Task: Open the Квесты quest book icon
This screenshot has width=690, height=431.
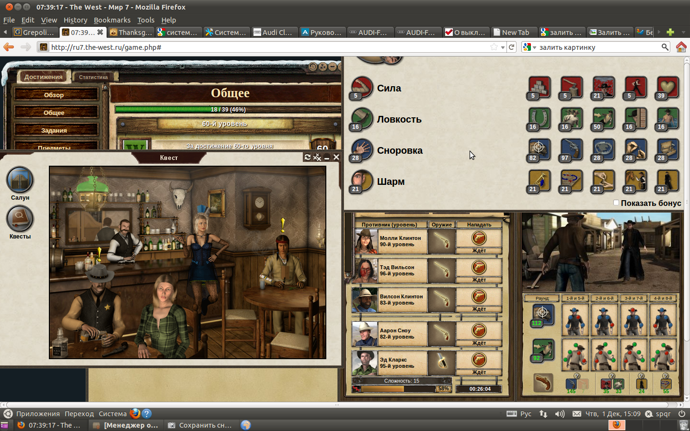Action: coord(20,219)
